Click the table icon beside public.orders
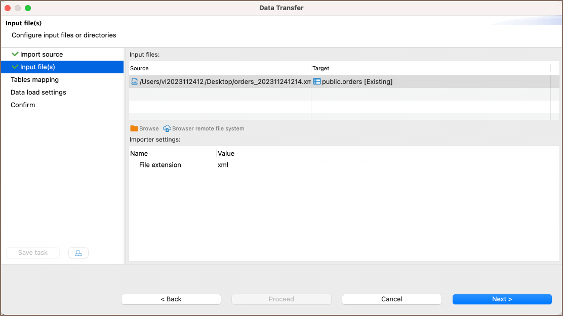The width and height of the screenshot is (563, 316). (x=317, y=81)
